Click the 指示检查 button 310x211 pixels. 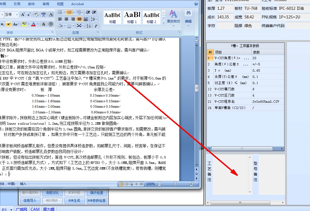tap(97, 193)
